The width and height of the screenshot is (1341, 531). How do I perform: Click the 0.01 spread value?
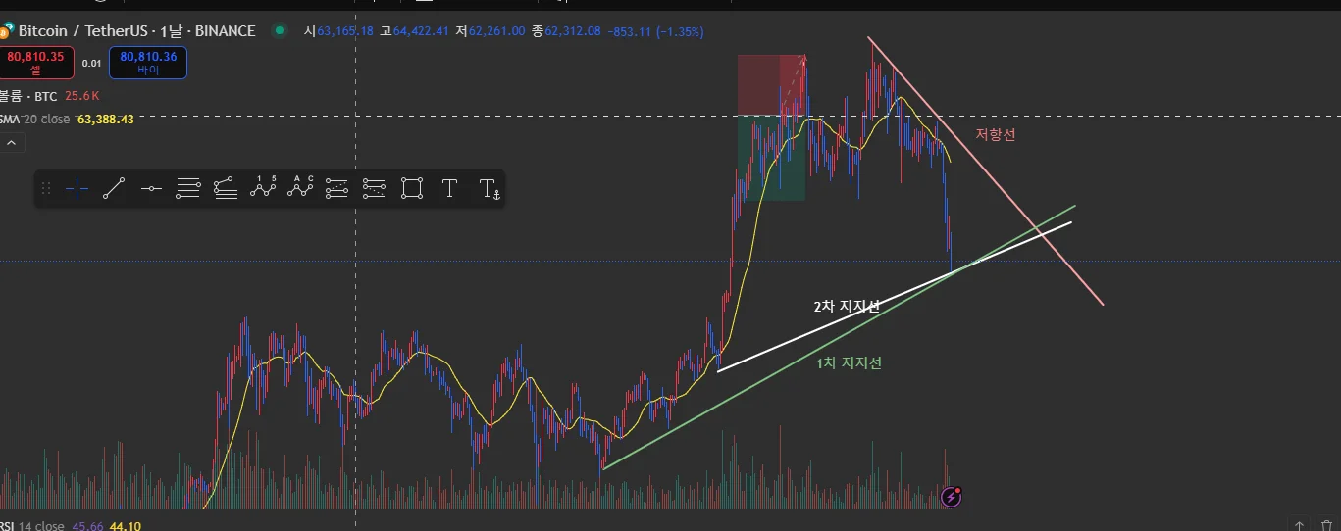point(91,63)
